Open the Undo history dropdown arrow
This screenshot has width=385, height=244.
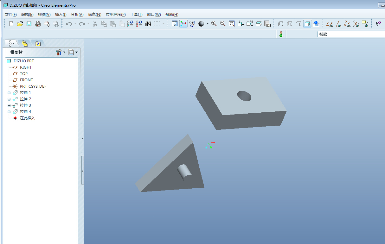point(75,24)
